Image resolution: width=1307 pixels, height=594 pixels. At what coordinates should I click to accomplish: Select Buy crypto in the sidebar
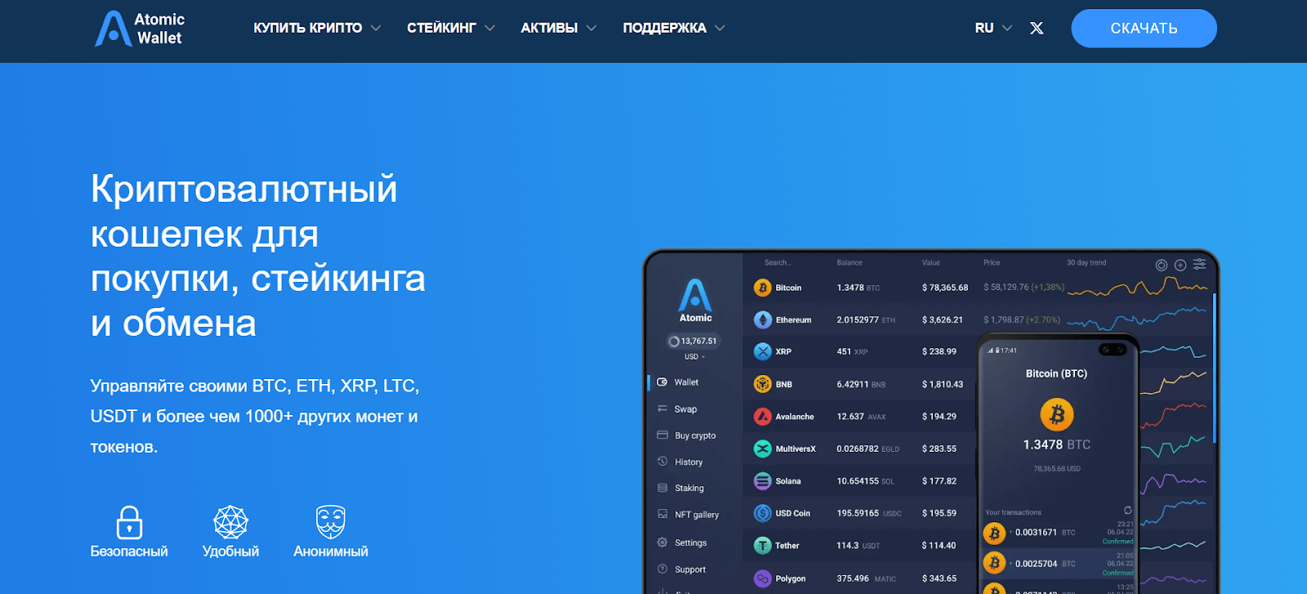[686, 435]
